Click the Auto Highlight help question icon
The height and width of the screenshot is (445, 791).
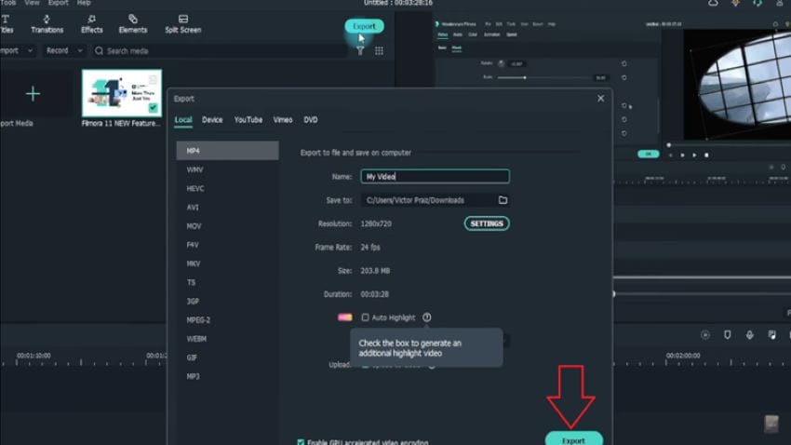tap(427, 317)
